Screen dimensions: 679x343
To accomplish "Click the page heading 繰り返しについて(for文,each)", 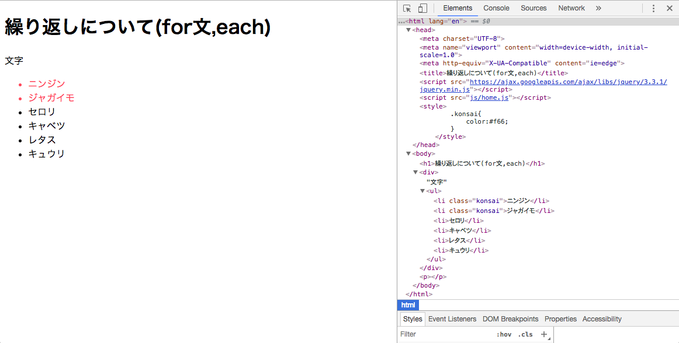I will coord(138,27).
